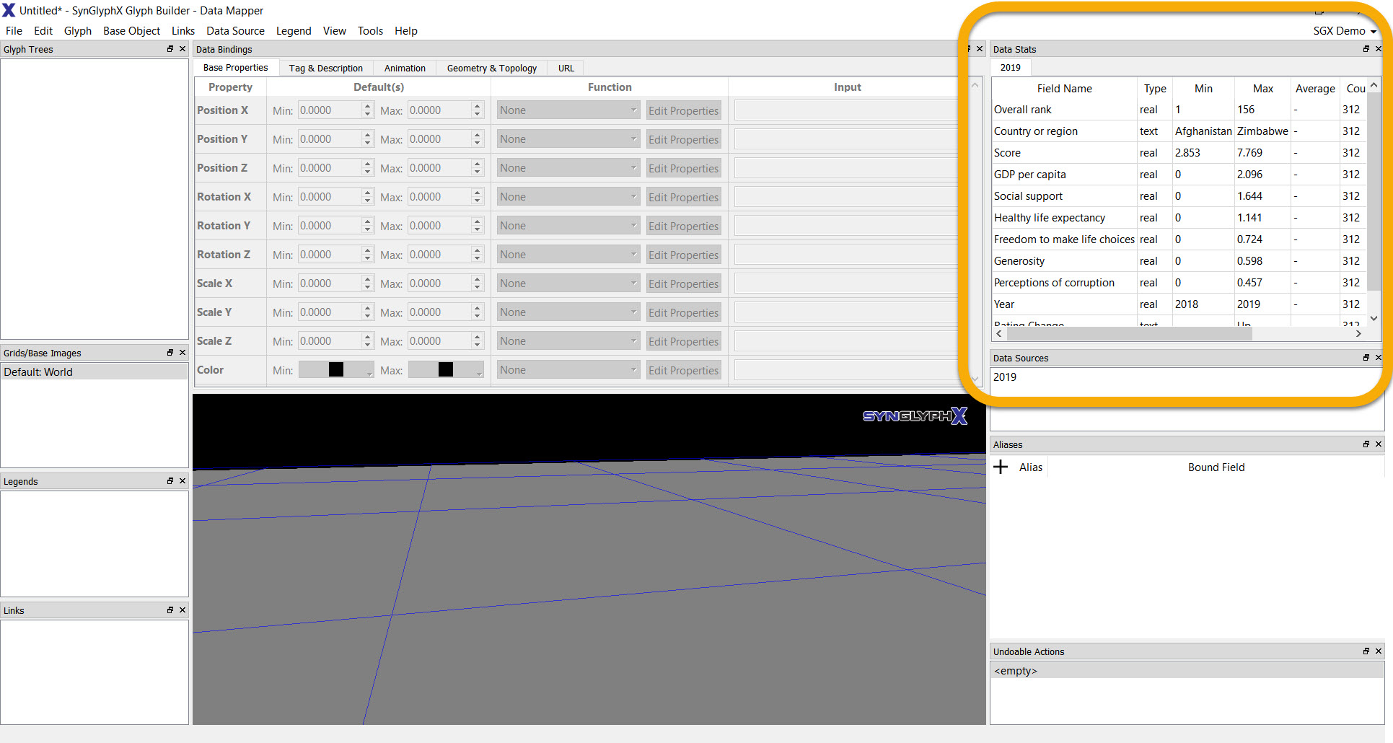Float the Data Stats panel
Screen dimensions: 1393x743
1366,49
